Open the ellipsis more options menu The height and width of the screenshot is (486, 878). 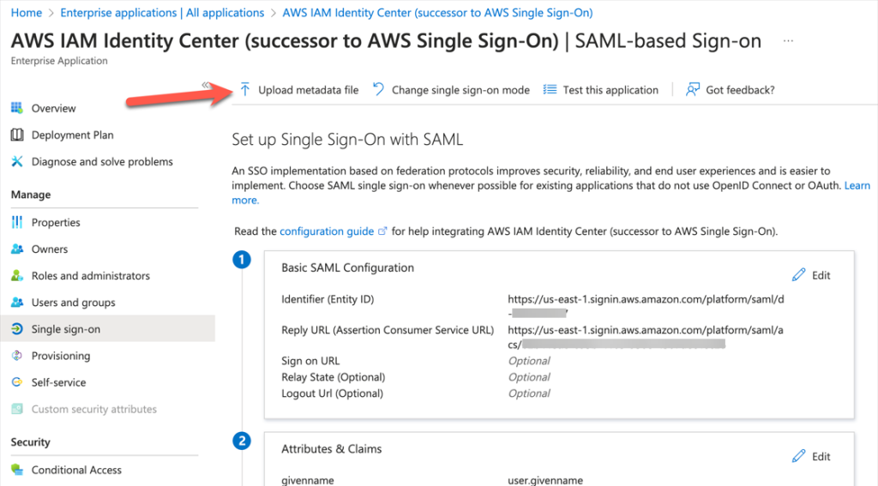pos(788,41)
